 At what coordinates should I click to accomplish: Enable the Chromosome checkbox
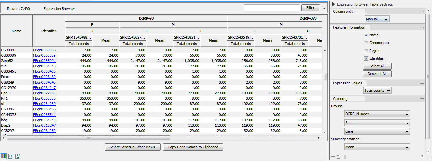tap(366, 43)
